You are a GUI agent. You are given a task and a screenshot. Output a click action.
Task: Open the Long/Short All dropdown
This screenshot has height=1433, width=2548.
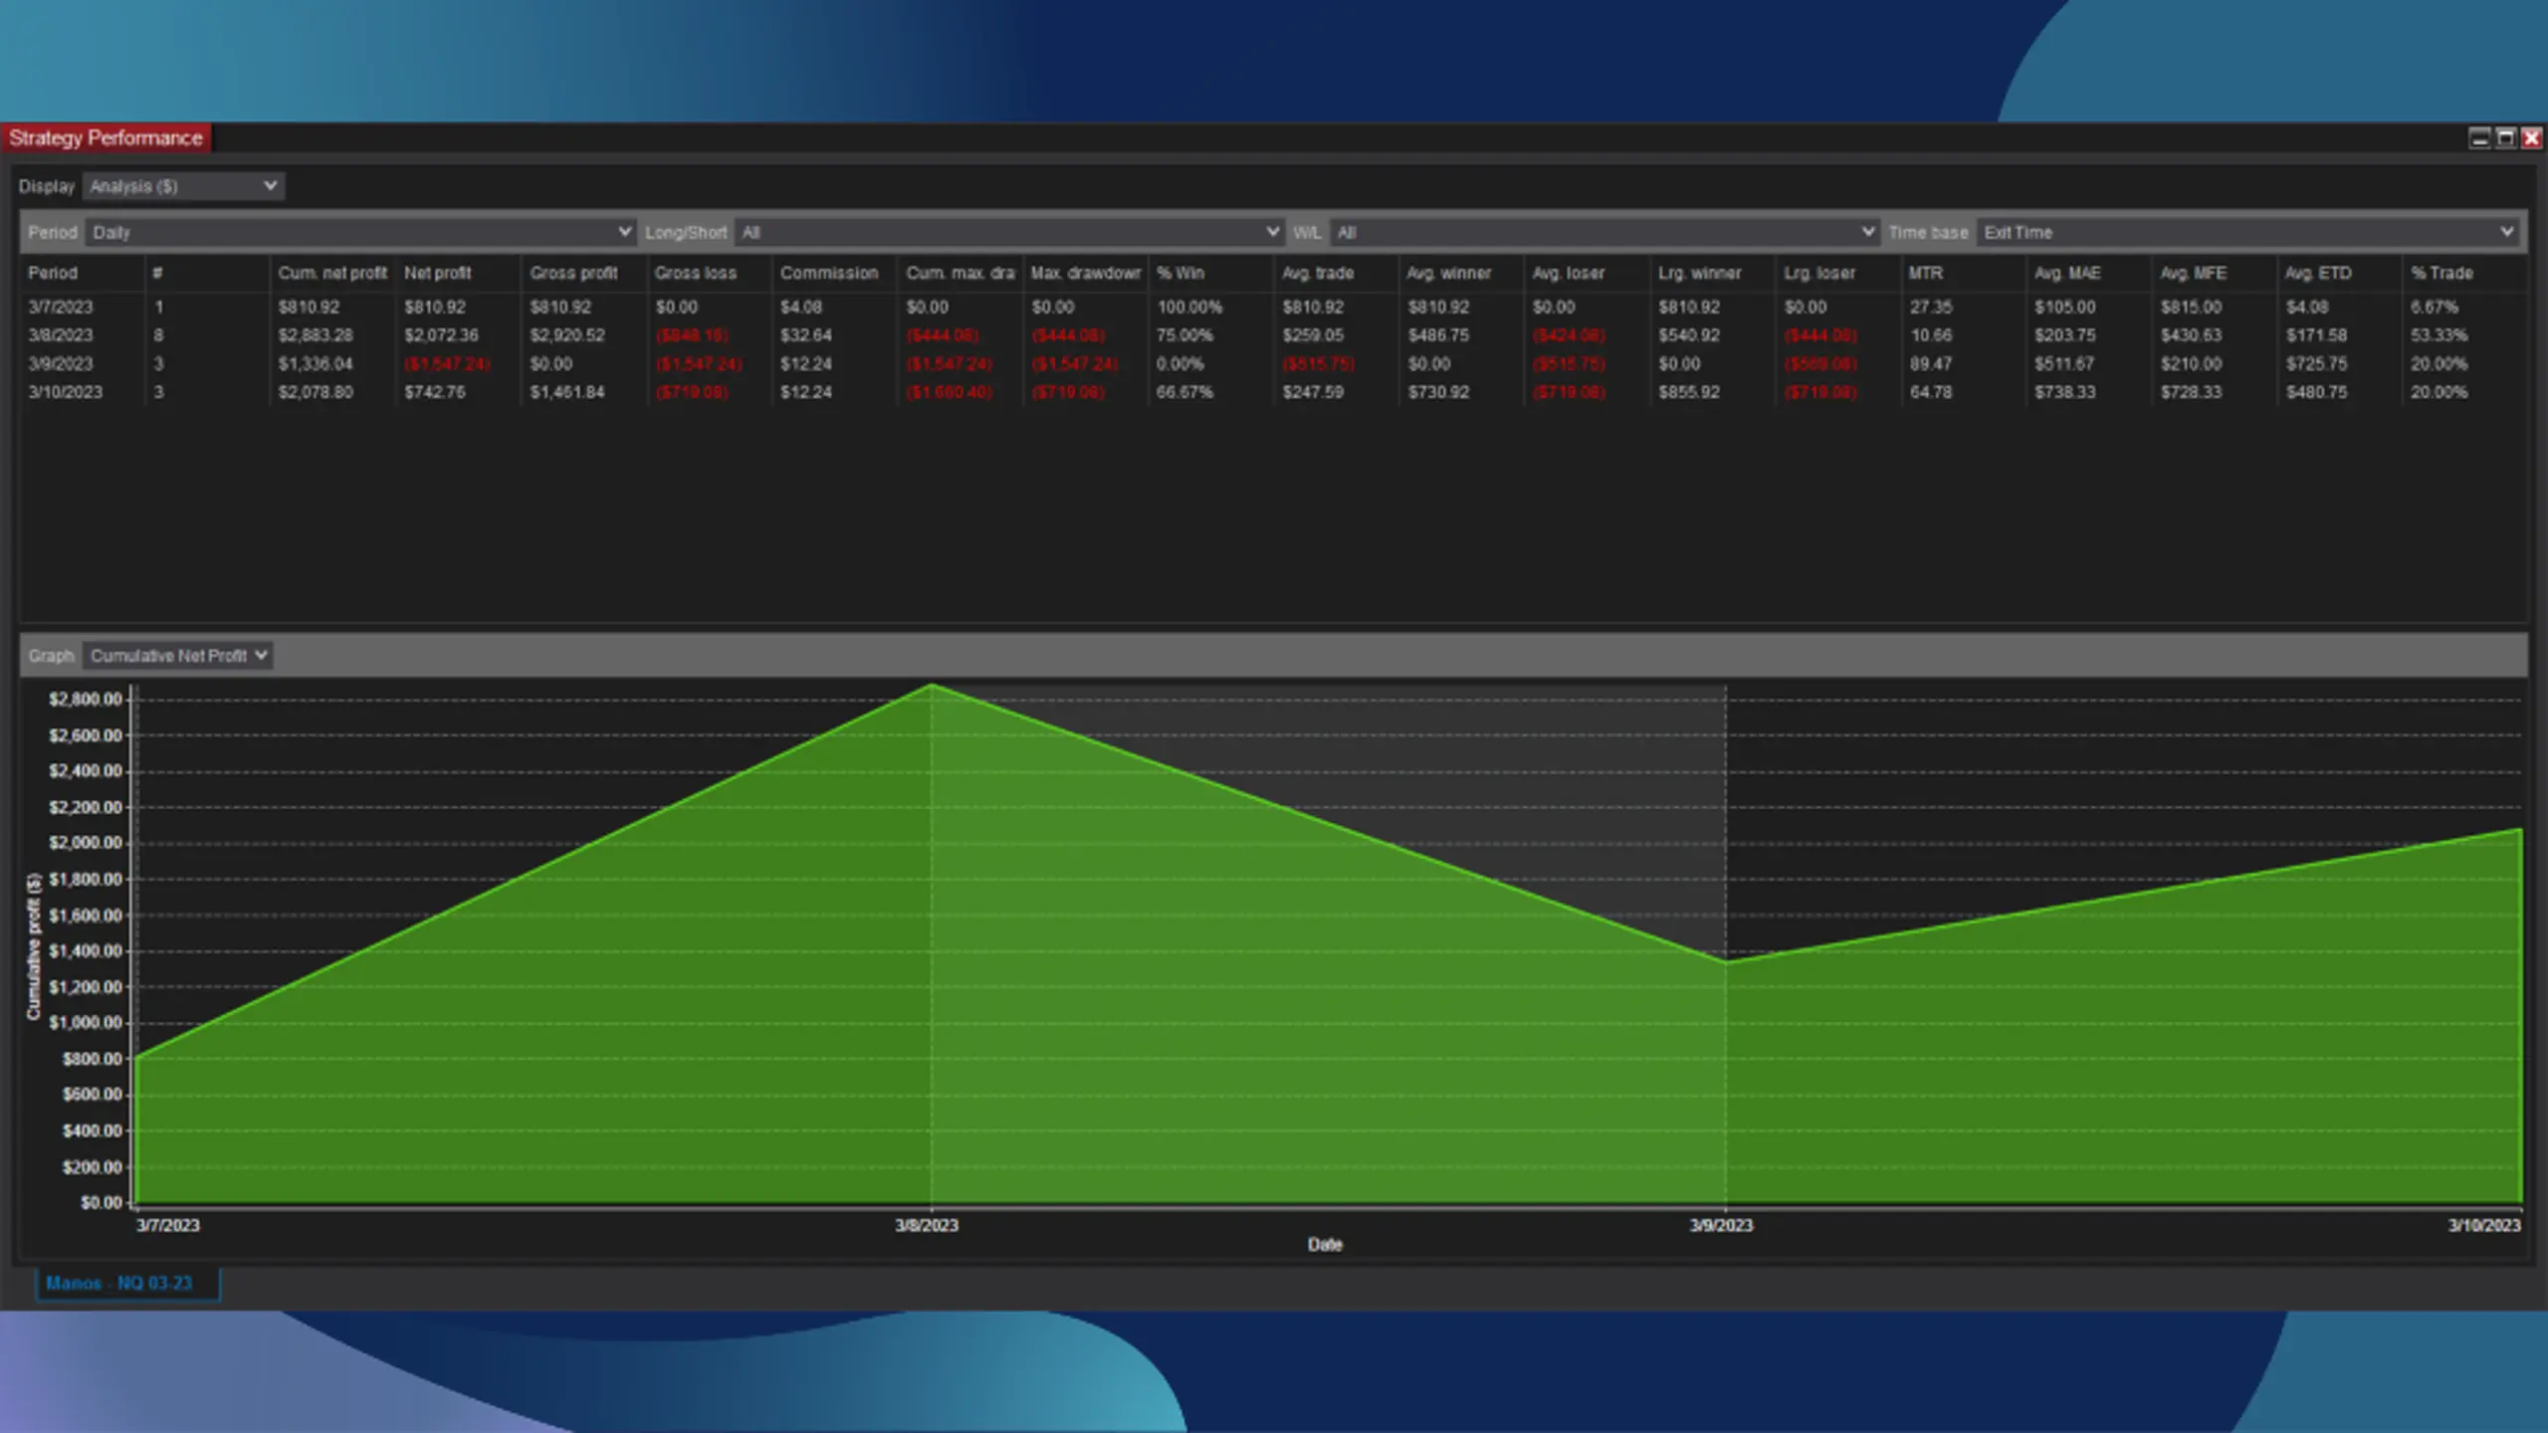pos(1009,232)
